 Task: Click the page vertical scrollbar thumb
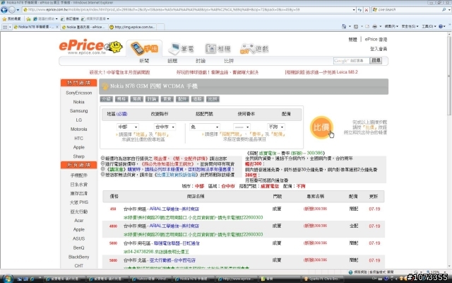[x=449, y=75]
